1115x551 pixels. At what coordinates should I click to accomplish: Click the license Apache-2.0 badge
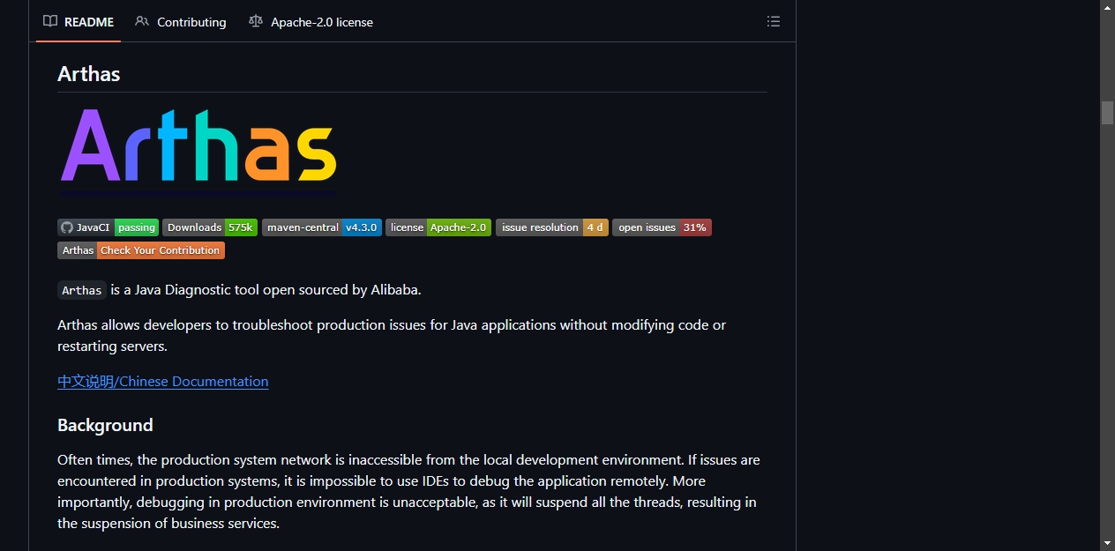pos(438,227)
